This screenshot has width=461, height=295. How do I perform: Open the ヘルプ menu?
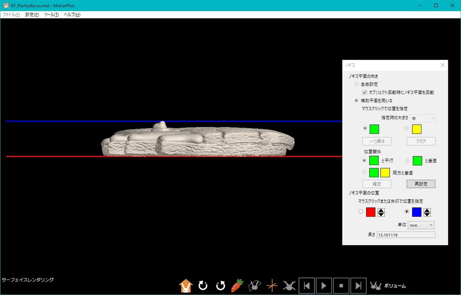tap(72, 15)
